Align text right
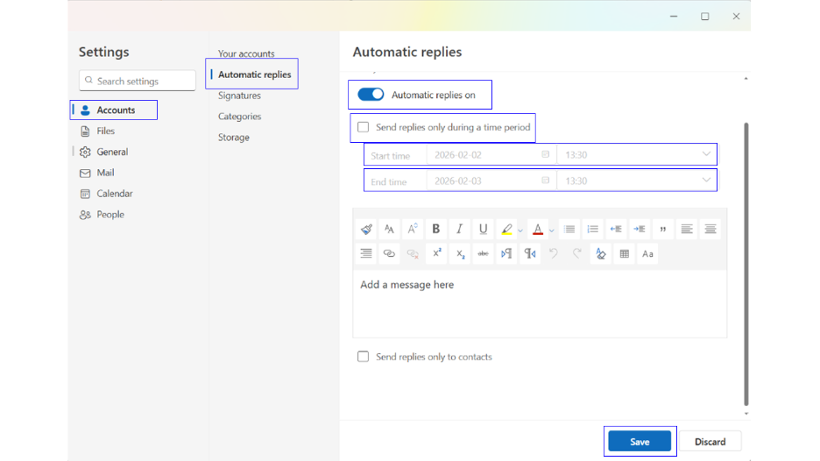Screen dimensions: 820x461 point(366,254)
